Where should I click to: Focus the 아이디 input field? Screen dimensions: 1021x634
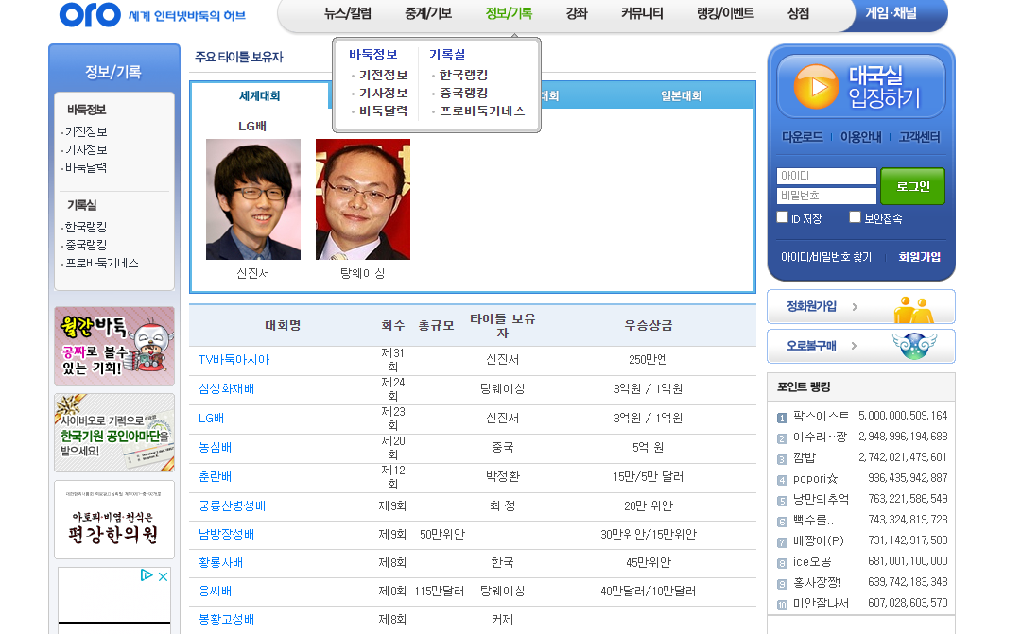826,176
